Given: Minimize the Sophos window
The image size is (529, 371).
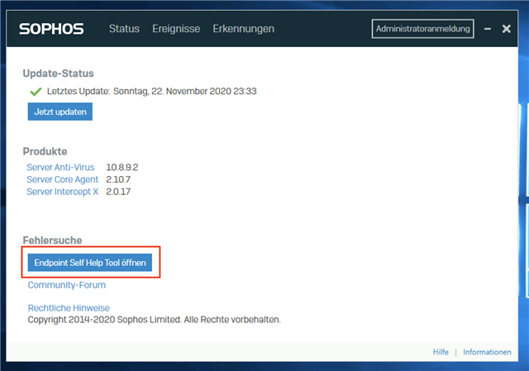Looking at the screenshot, I should pos(488,29).
